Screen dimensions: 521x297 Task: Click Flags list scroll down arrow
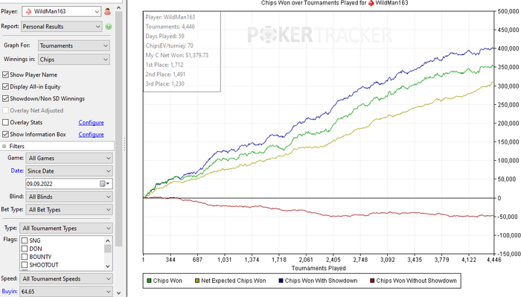point(108,266)
